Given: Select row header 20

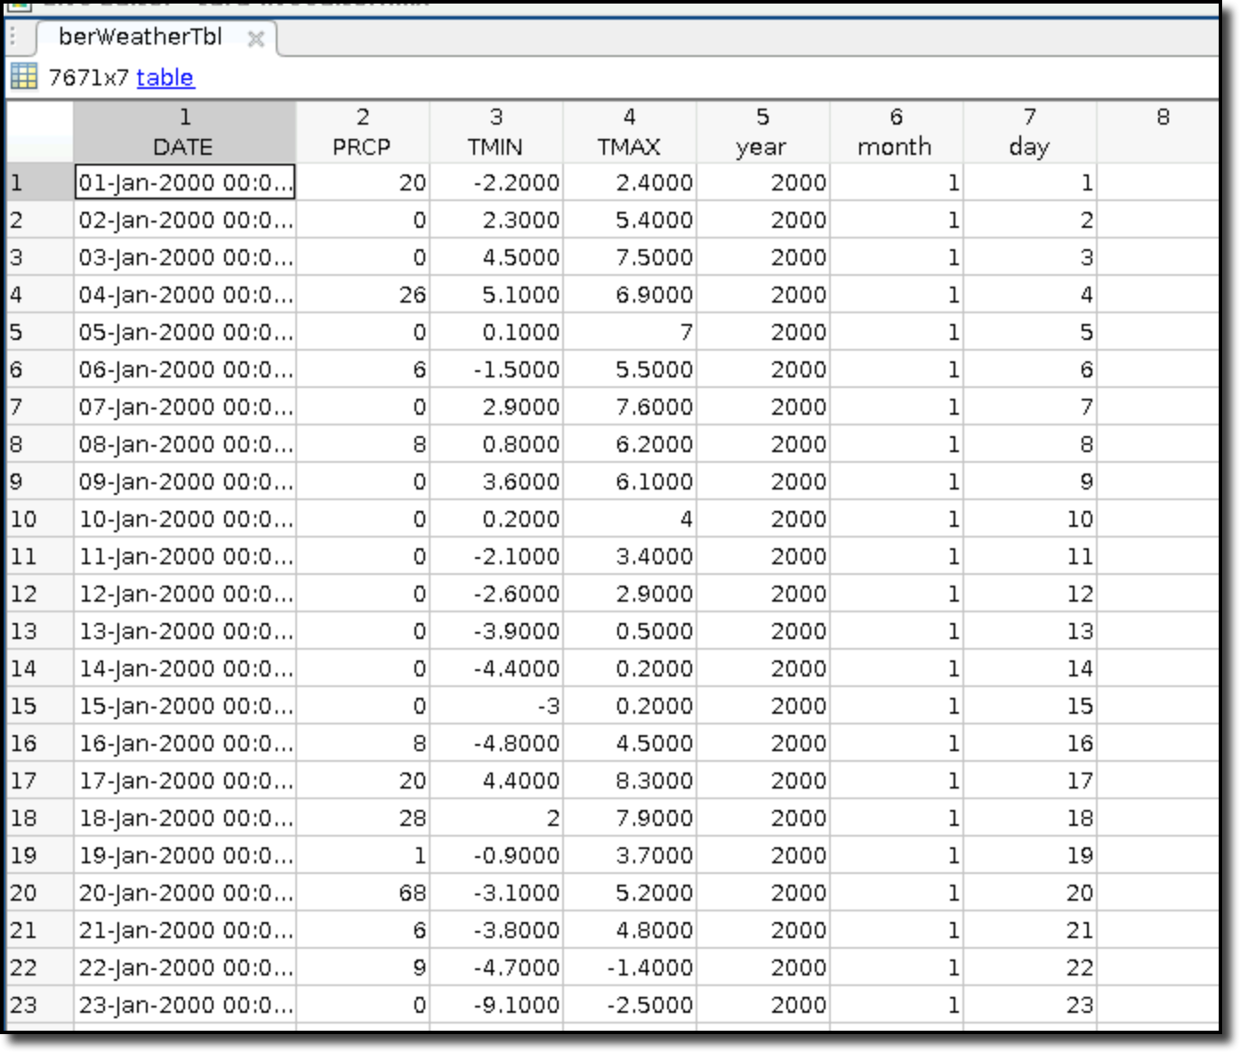Looking at the screenshot, I should pos(39,893).
